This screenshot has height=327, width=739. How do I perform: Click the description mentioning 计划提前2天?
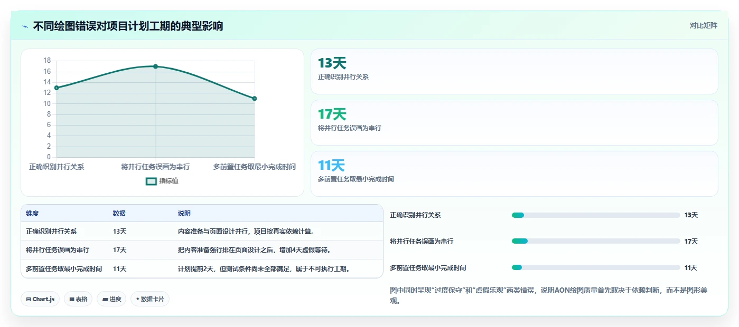coord(265,268)
